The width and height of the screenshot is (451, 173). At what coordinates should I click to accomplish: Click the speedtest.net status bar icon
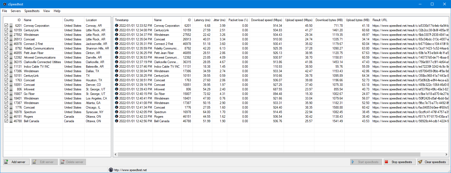coord(111,170)
